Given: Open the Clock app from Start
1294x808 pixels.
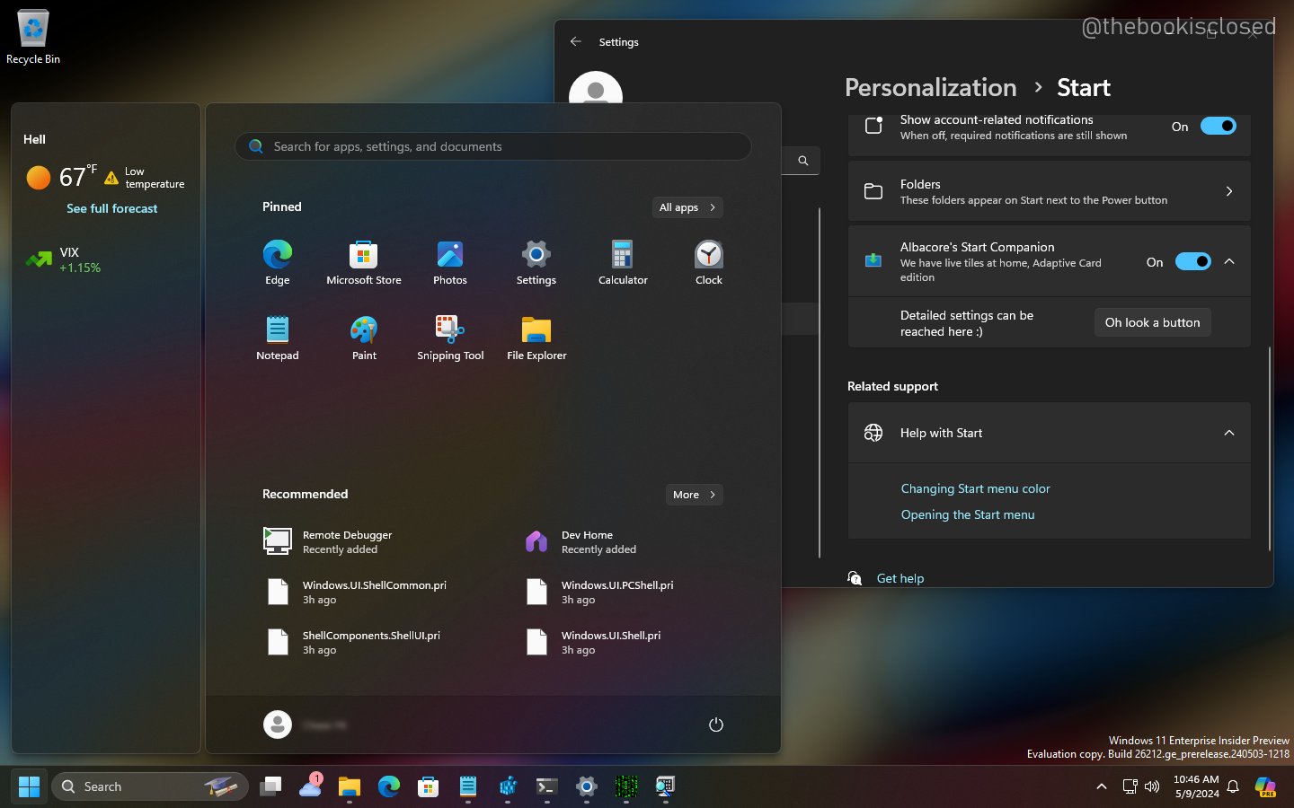Looking at the screenshot, I should [708, 261].
